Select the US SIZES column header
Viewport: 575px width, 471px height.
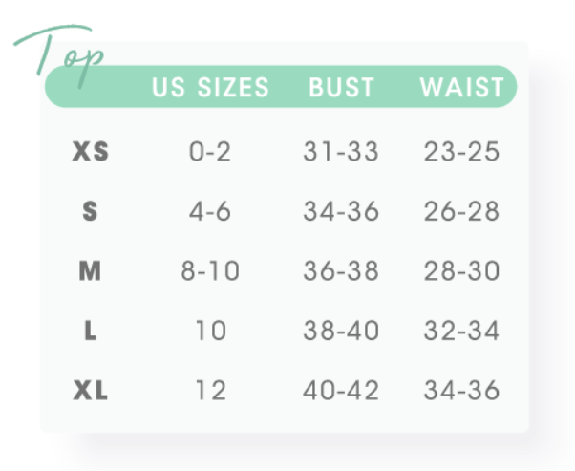[x=210, y=87]
